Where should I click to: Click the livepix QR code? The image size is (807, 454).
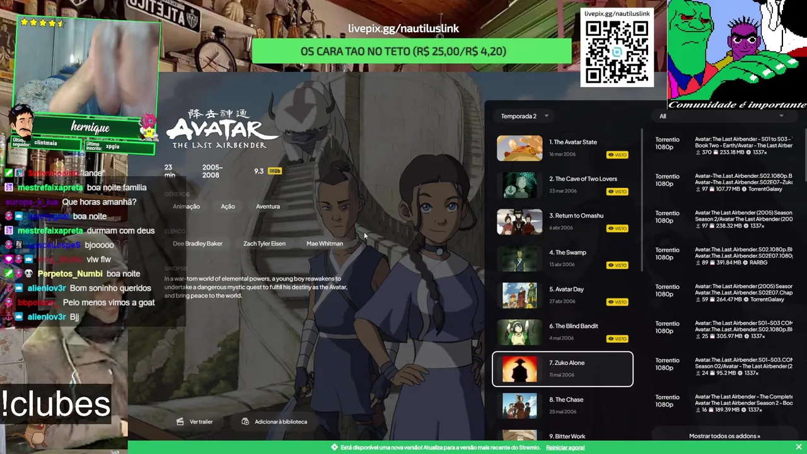click(x=617, y=52)
